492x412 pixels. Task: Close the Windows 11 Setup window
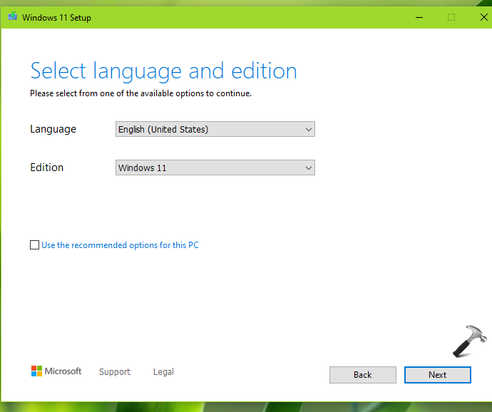pos(483,17)
